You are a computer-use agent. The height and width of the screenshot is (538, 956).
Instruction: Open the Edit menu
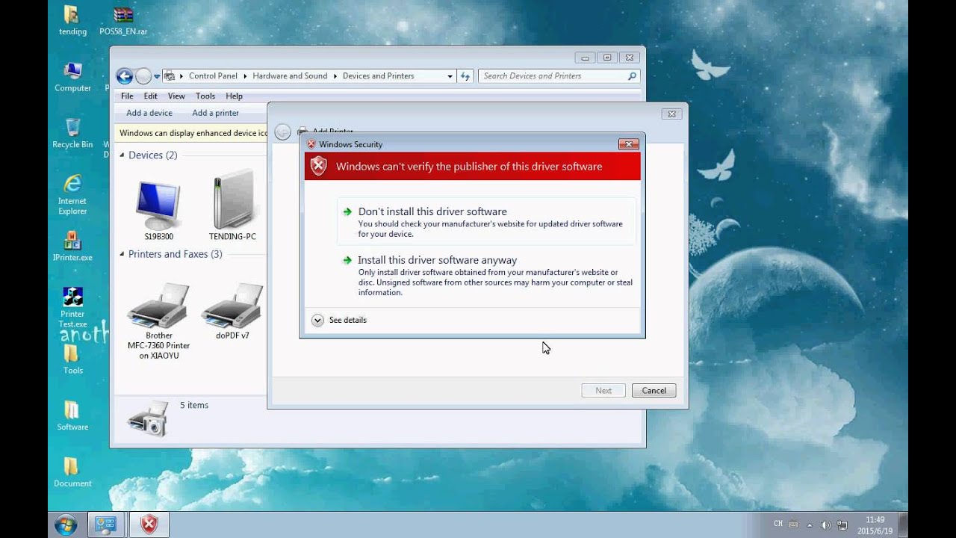151,96
